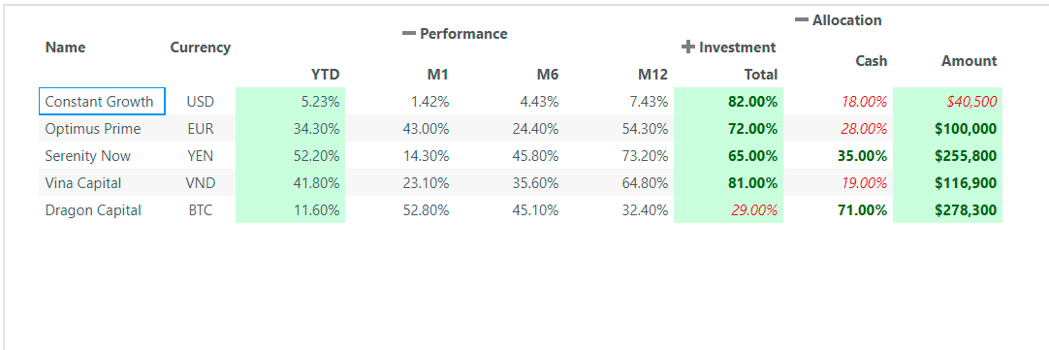Select the Vina Capital VND currency cell
This screenshot has height=350, width=1049.
pyautogui.click(x=201, y=182)
